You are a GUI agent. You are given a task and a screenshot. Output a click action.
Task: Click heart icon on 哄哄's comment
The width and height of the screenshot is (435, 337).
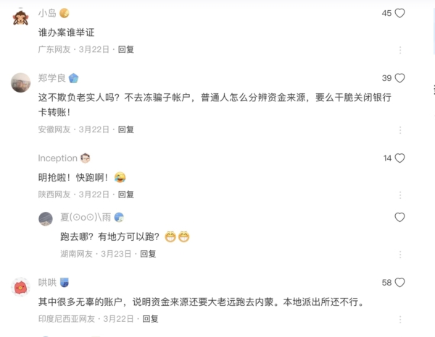(399, 283)
